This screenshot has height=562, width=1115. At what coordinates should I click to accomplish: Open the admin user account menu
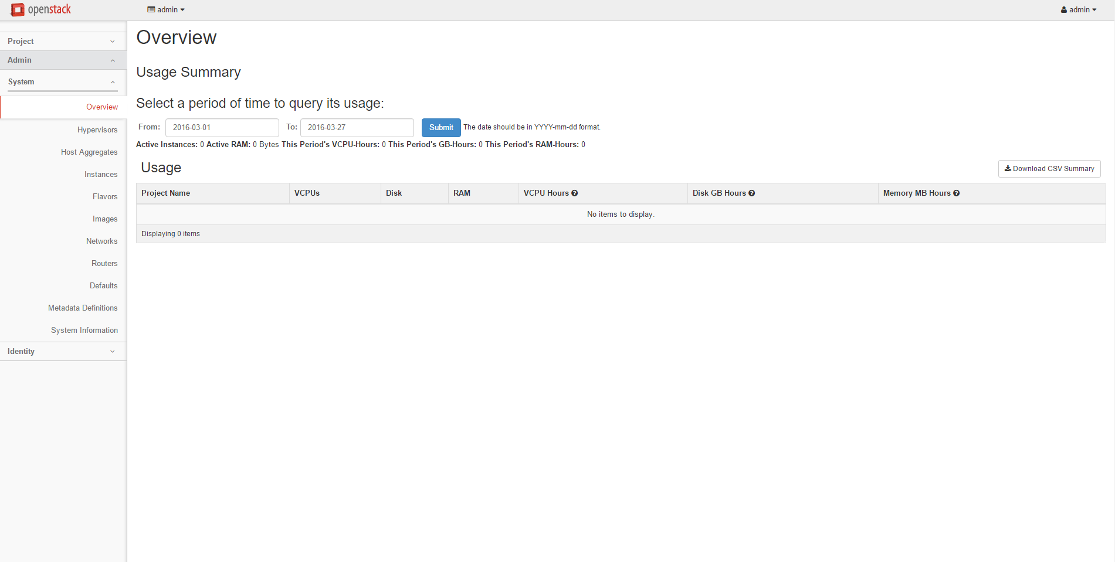(1078, 10)
